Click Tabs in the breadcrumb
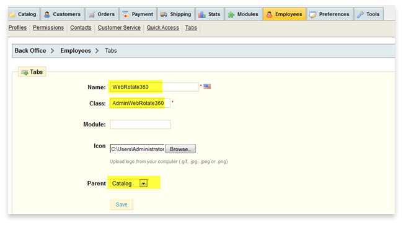This screenshot has width=403, height=225. [x=111, y=51]
